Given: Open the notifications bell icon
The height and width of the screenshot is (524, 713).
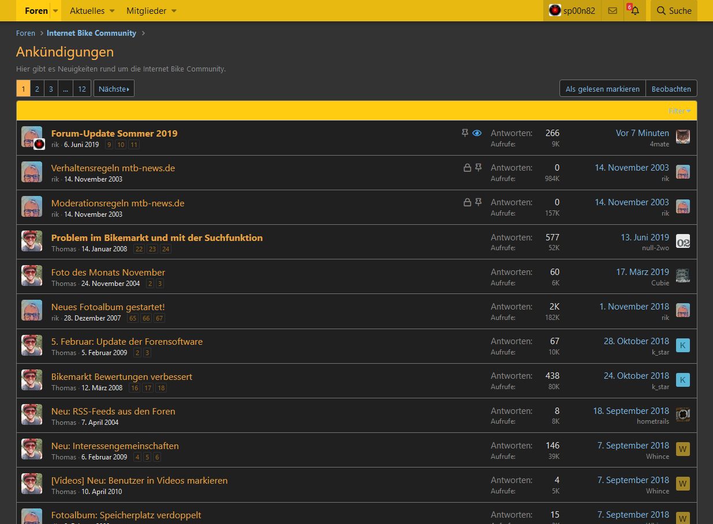Looking at the screenshot, I should (x=635, y=11).
